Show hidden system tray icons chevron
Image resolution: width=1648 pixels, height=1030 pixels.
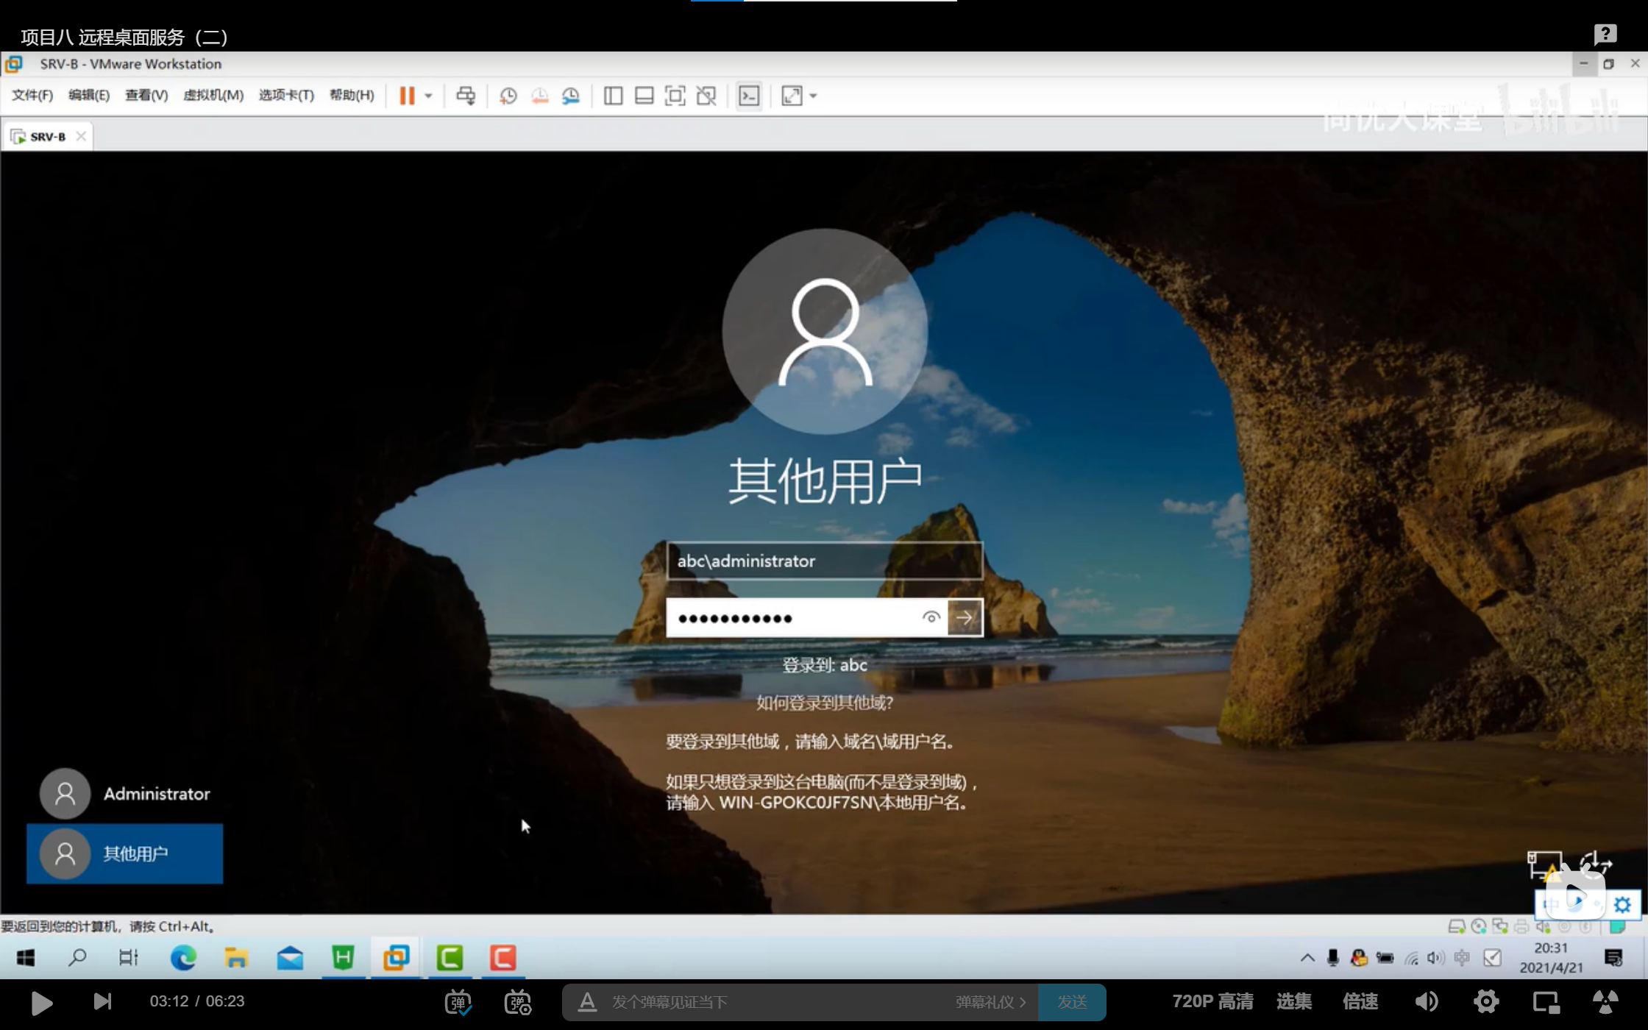[x=1307, y=957]
